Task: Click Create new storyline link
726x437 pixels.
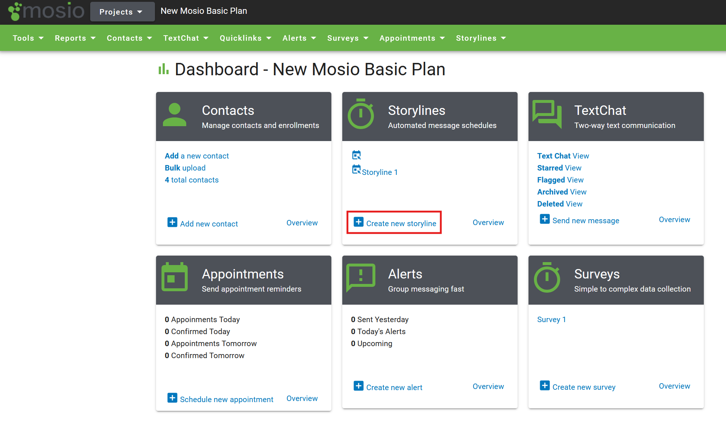Action: coord(401,224)
